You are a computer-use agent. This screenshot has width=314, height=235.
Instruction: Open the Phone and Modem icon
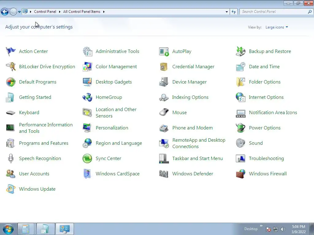(164, 128)
